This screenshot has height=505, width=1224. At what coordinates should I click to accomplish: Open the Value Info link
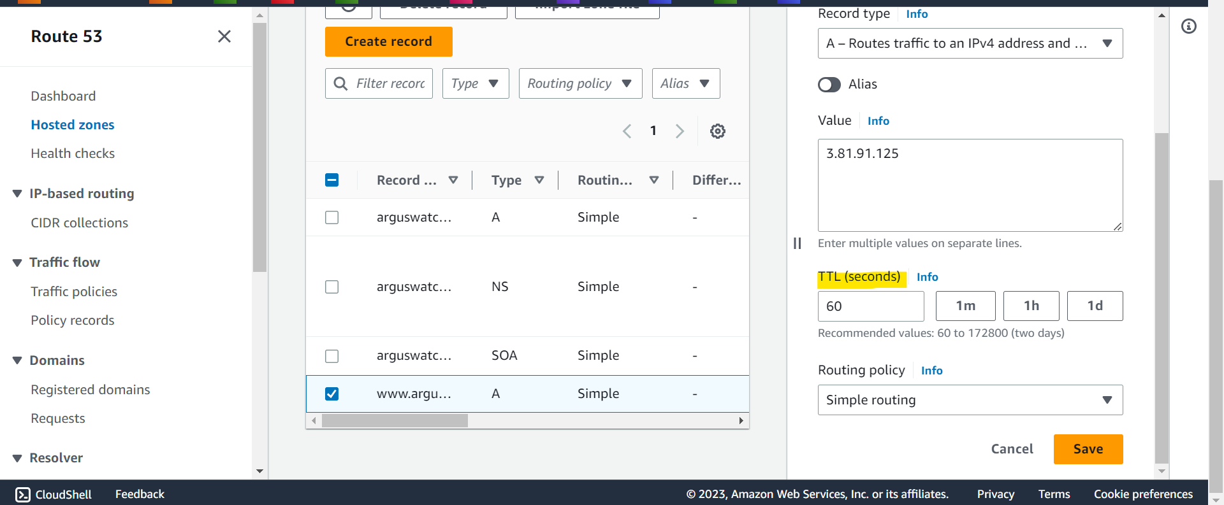point(878,121)
